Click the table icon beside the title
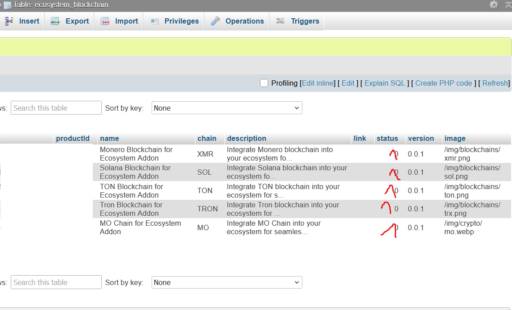 [x=8, y=5]
